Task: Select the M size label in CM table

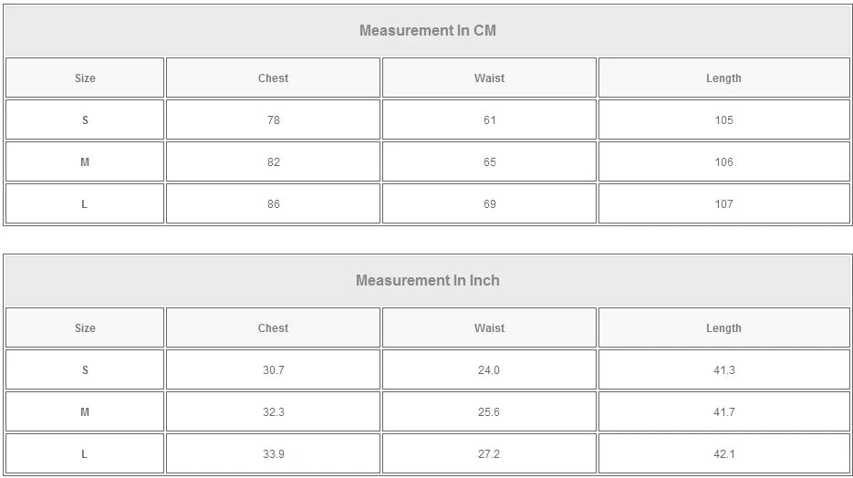Action: pos(85,162)
